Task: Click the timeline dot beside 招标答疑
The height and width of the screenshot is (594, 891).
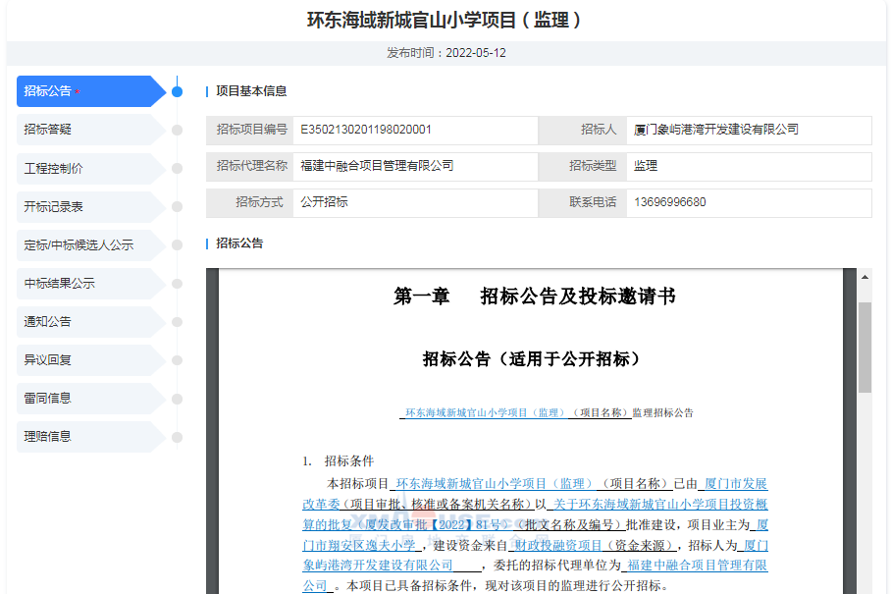Action: (x=177, y=130)
